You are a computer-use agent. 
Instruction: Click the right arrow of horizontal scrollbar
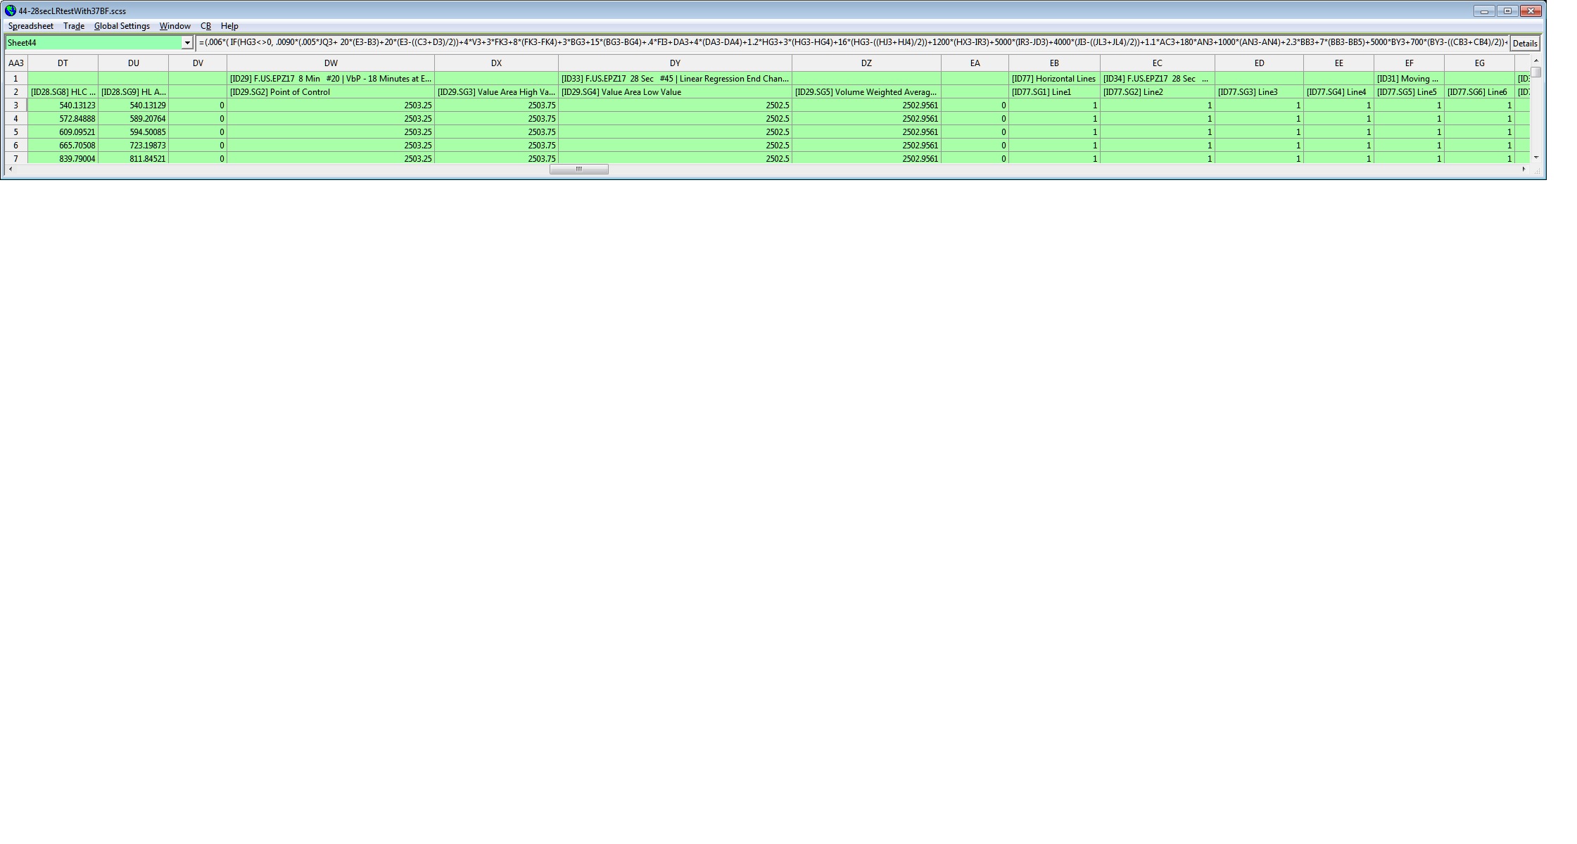tap(1524, 170)
